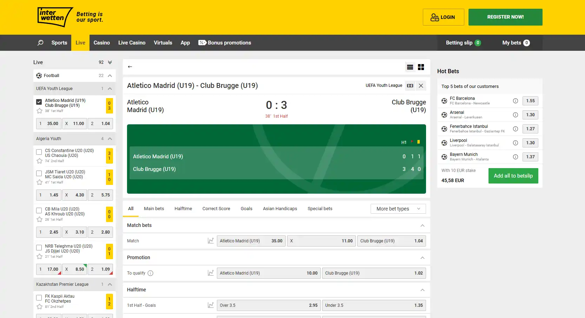Open info icon next to To qualify

coord(151,273)
